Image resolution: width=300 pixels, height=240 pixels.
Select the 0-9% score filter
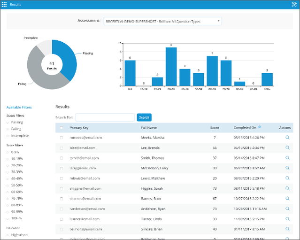8,153
